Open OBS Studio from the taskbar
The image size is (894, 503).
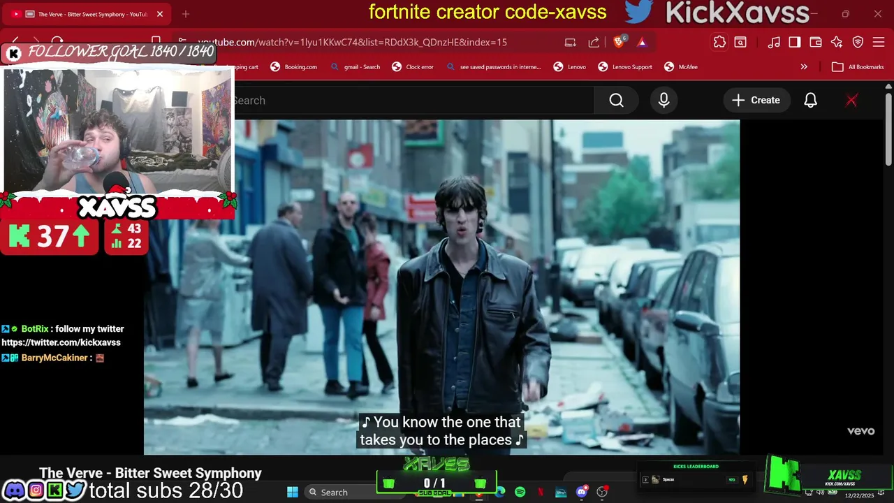click(602, 492)
